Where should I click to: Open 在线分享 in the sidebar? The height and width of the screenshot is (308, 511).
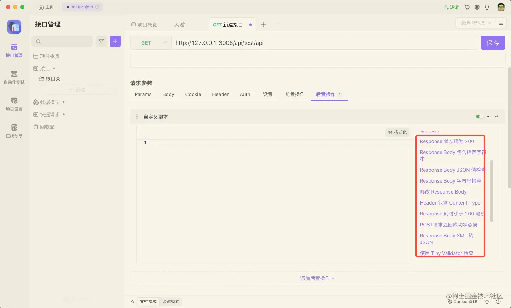click(14, 131)
